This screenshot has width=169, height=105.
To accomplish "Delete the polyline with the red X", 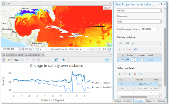I will [x=130, y=49].
